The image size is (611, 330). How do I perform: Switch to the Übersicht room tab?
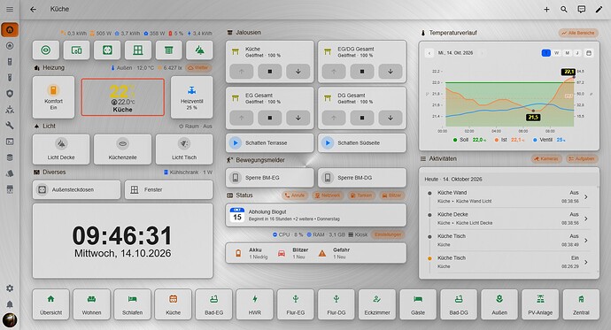[x=51, y=304]
